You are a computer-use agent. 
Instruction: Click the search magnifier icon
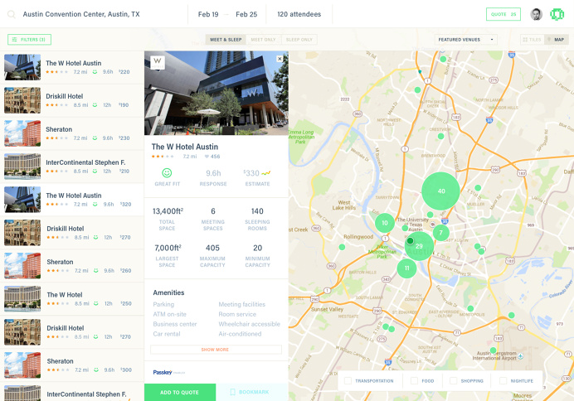[x=12, y=14]
